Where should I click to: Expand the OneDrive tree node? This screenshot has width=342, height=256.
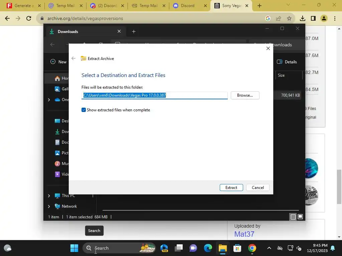49,100
